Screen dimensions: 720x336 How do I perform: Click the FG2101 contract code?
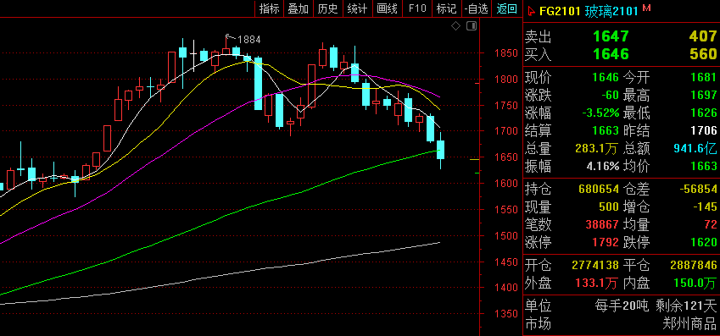[x=560, y=11]
